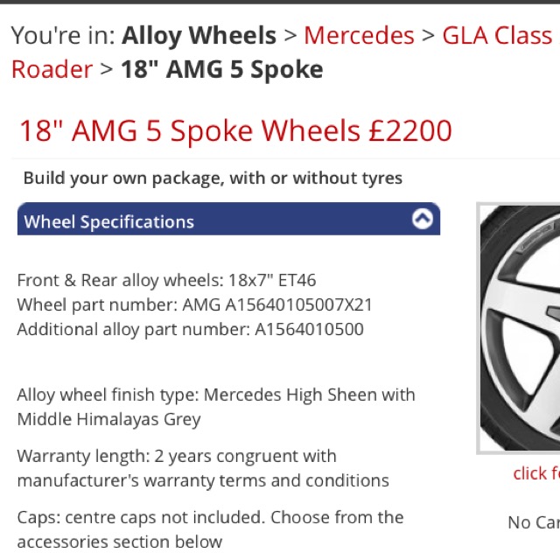
Task: Click the 18" AMG 5 Spoke breadcrumb item
Action: (x=222, y=69)
